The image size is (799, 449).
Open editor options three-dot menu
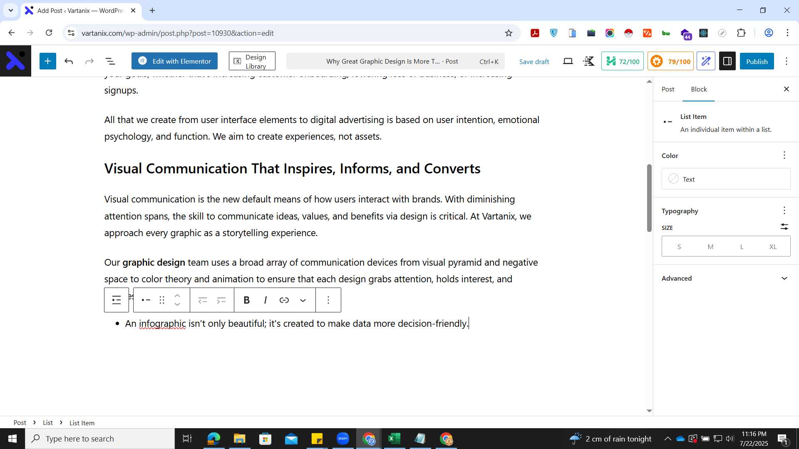point(787,62)
